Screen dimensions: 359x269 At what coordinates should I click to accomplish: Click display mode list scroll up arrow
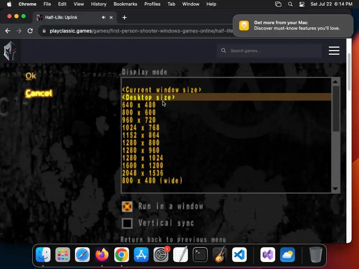(x=336, y=82)
